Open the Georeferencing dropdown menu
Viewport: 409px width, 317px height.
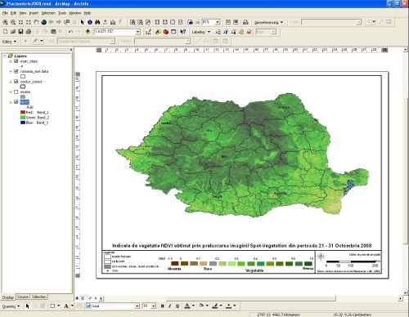click(268, 22)
